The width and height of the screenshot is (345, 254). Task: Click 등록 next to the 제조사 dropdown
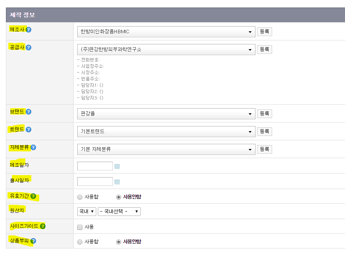click(264, 31)
